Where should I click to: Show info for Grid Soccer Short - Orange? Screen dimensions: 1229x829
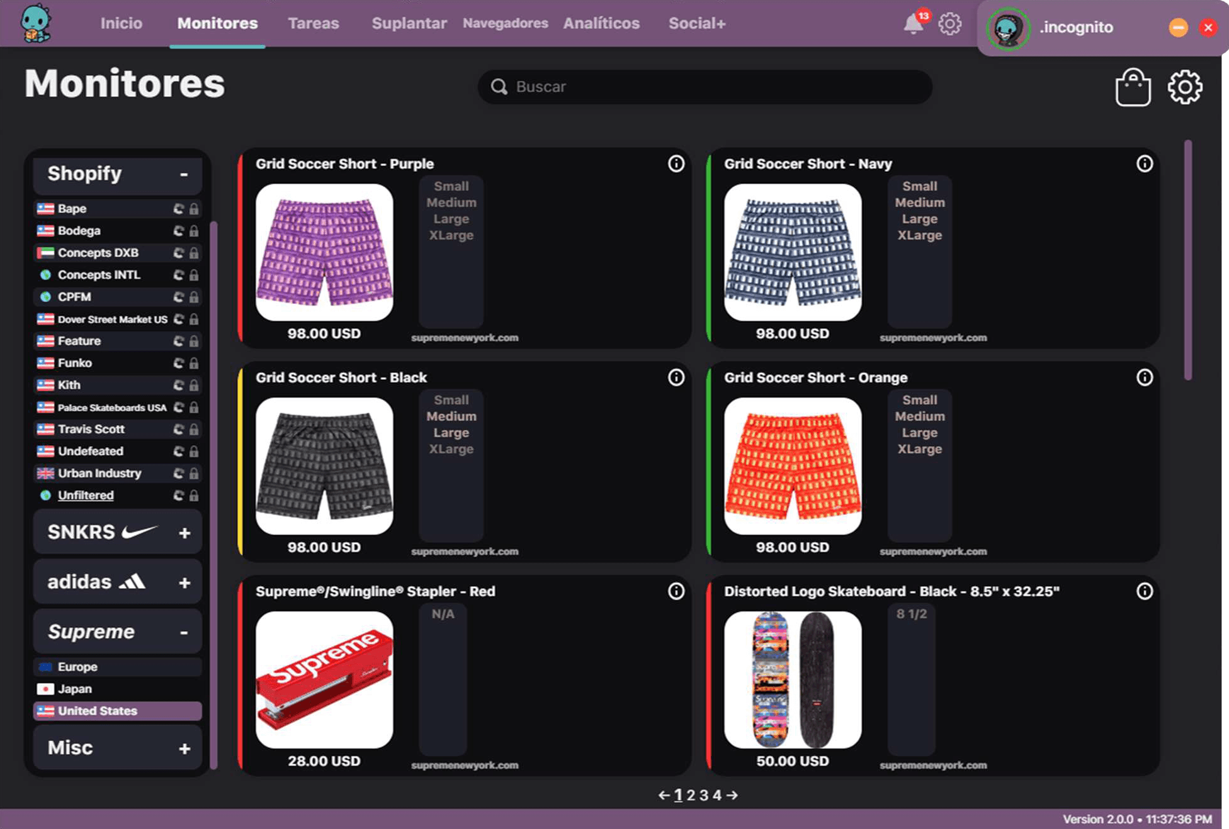(1144, 377)
